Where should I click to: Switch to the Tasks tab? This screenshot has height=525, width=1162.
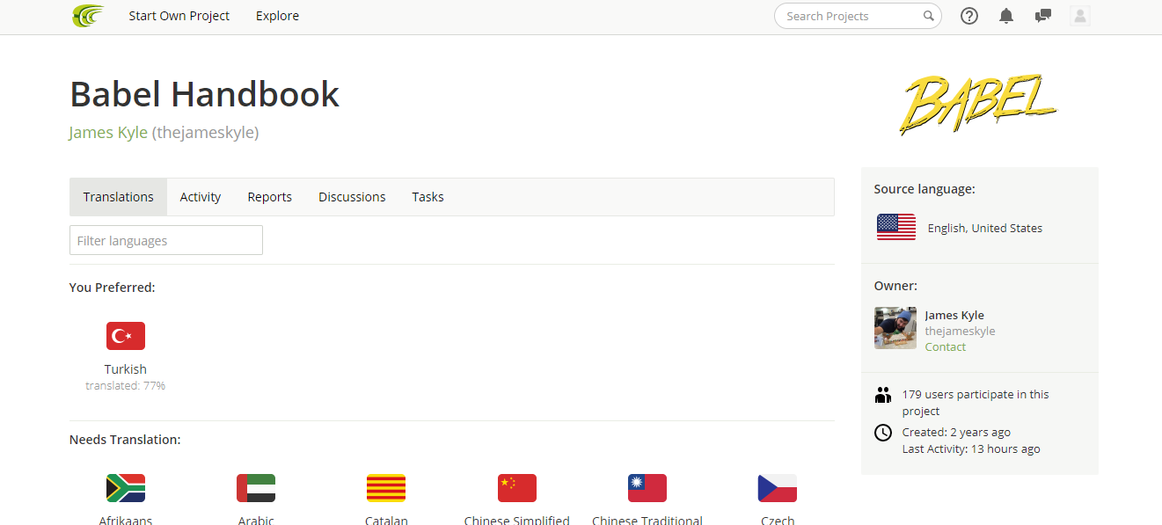[428, 197]
